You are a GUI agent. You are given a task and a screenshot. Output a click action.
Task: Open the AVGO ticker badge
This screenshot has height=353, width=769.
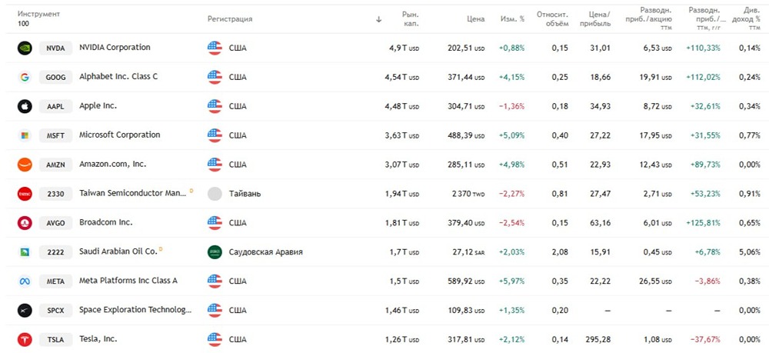coord(55,223)
